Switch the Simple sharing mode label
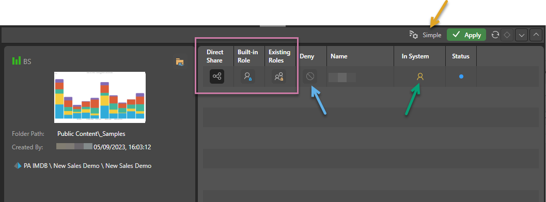The width and height of the screenshot is (546, 202). [432, 35]
